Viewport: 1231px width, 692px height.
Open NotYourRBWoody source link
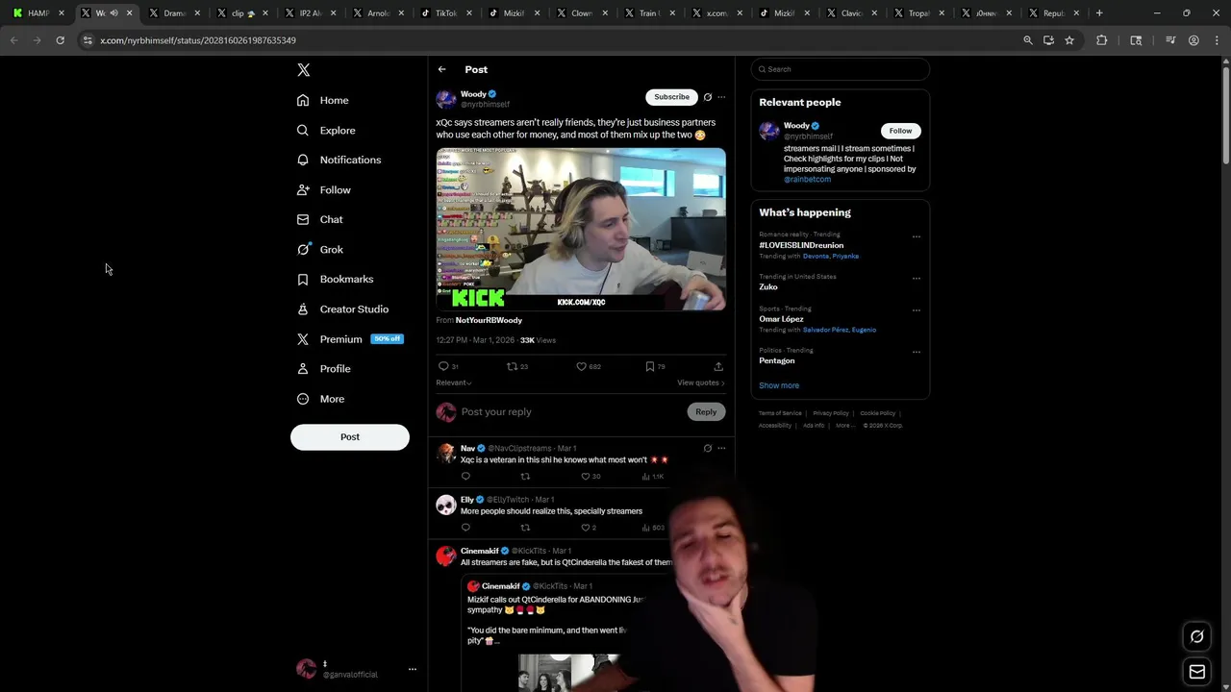489,320
